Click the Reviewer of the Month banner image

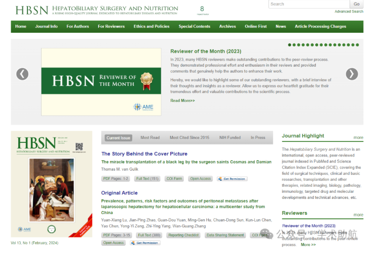click(x=101, y=82)
